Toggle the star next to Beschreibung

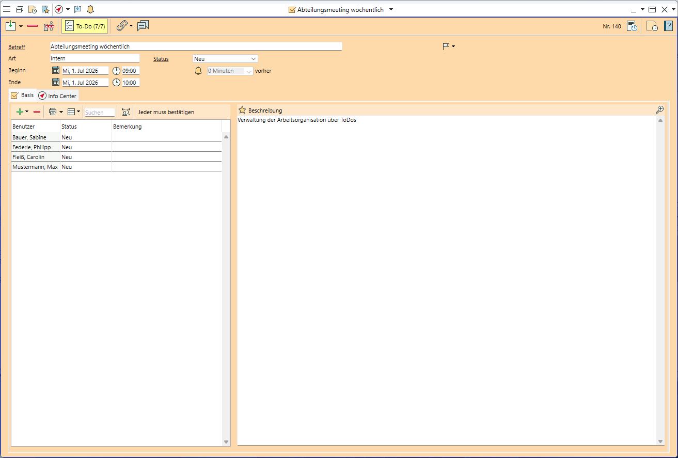[x=242, y=110]
